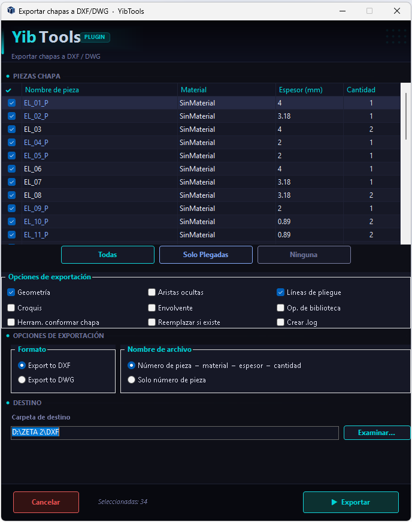
Task: Click the Carpeta de destino path field
Action: (175, 433)
